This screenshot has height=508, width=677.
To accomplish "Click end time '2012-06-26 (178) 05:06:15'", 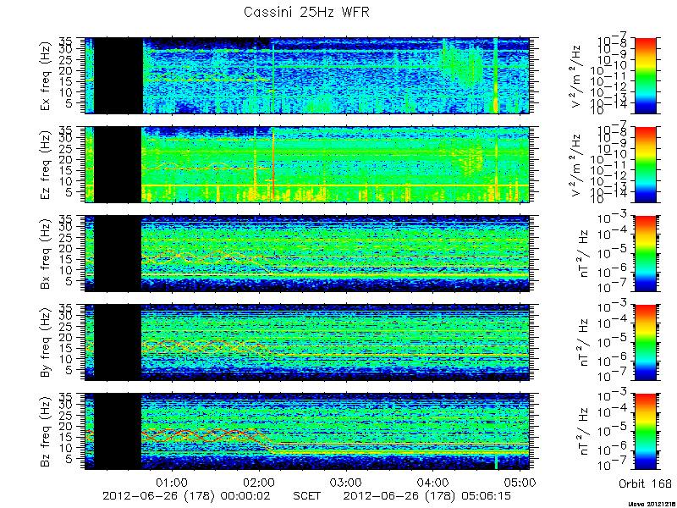I will pos(427,496).
